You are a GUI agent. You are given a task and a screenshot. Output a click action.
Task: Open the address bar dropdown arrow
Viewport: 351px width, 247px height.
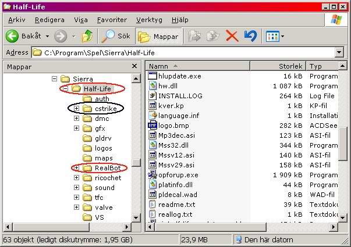point(339,52)
